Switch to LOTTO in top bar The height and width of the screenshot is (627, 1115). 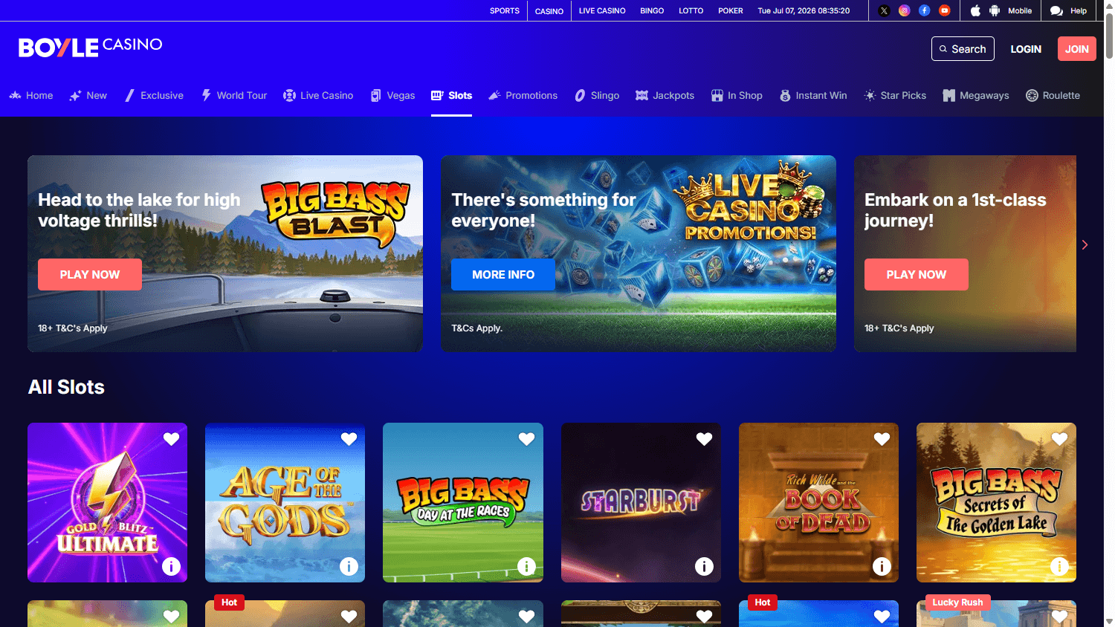pyautogui.click(x=691, y=10)
